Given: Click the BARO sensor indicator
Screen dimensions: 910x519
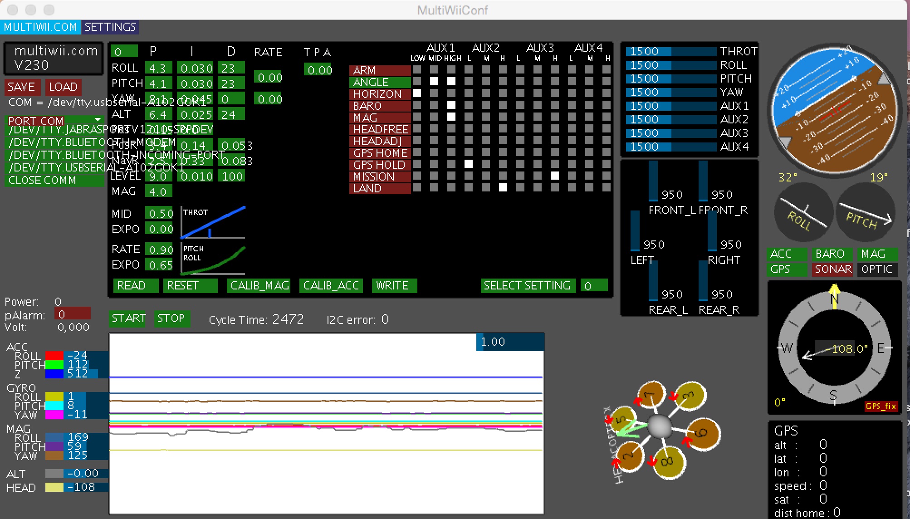Looking at the screenshot, I should pos(832,254).
